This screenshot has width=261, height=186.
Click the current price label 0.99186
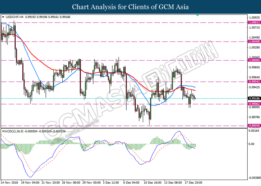[254, 98]
